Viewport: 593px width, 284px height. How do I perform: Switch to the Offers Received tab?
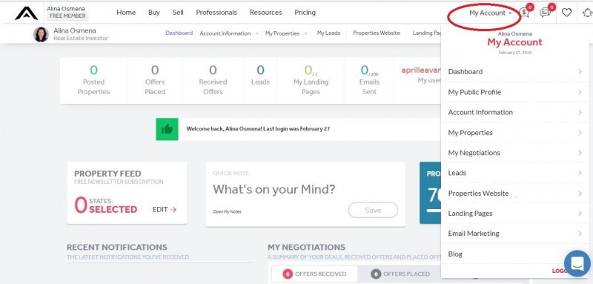pyautogui.click(x=314, y=274)
